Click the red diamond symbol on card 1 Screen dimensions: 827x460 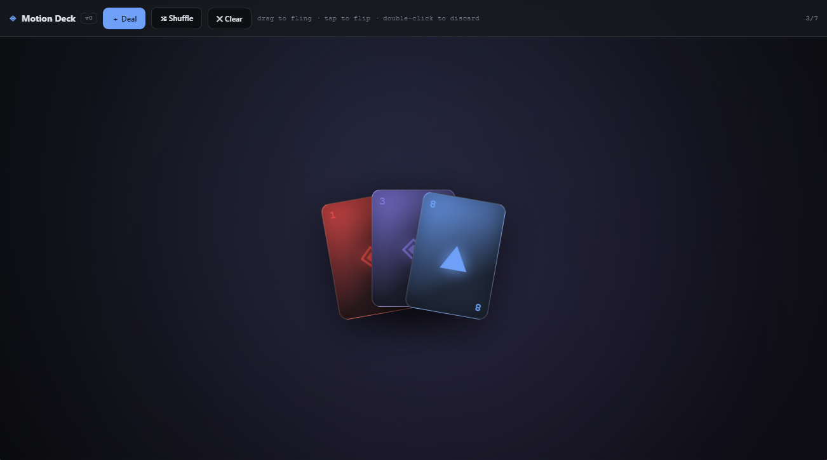[x=367, y=257]
